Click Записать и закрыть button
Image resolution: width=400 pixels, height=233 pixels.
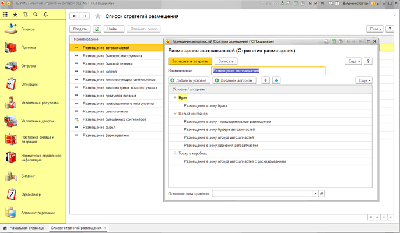click(x=190, y=61)
